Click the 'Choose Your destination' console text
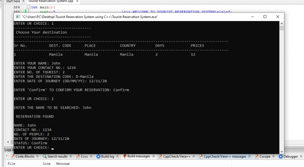This screenshot has height=167, width=304. [x=41, y=32]
